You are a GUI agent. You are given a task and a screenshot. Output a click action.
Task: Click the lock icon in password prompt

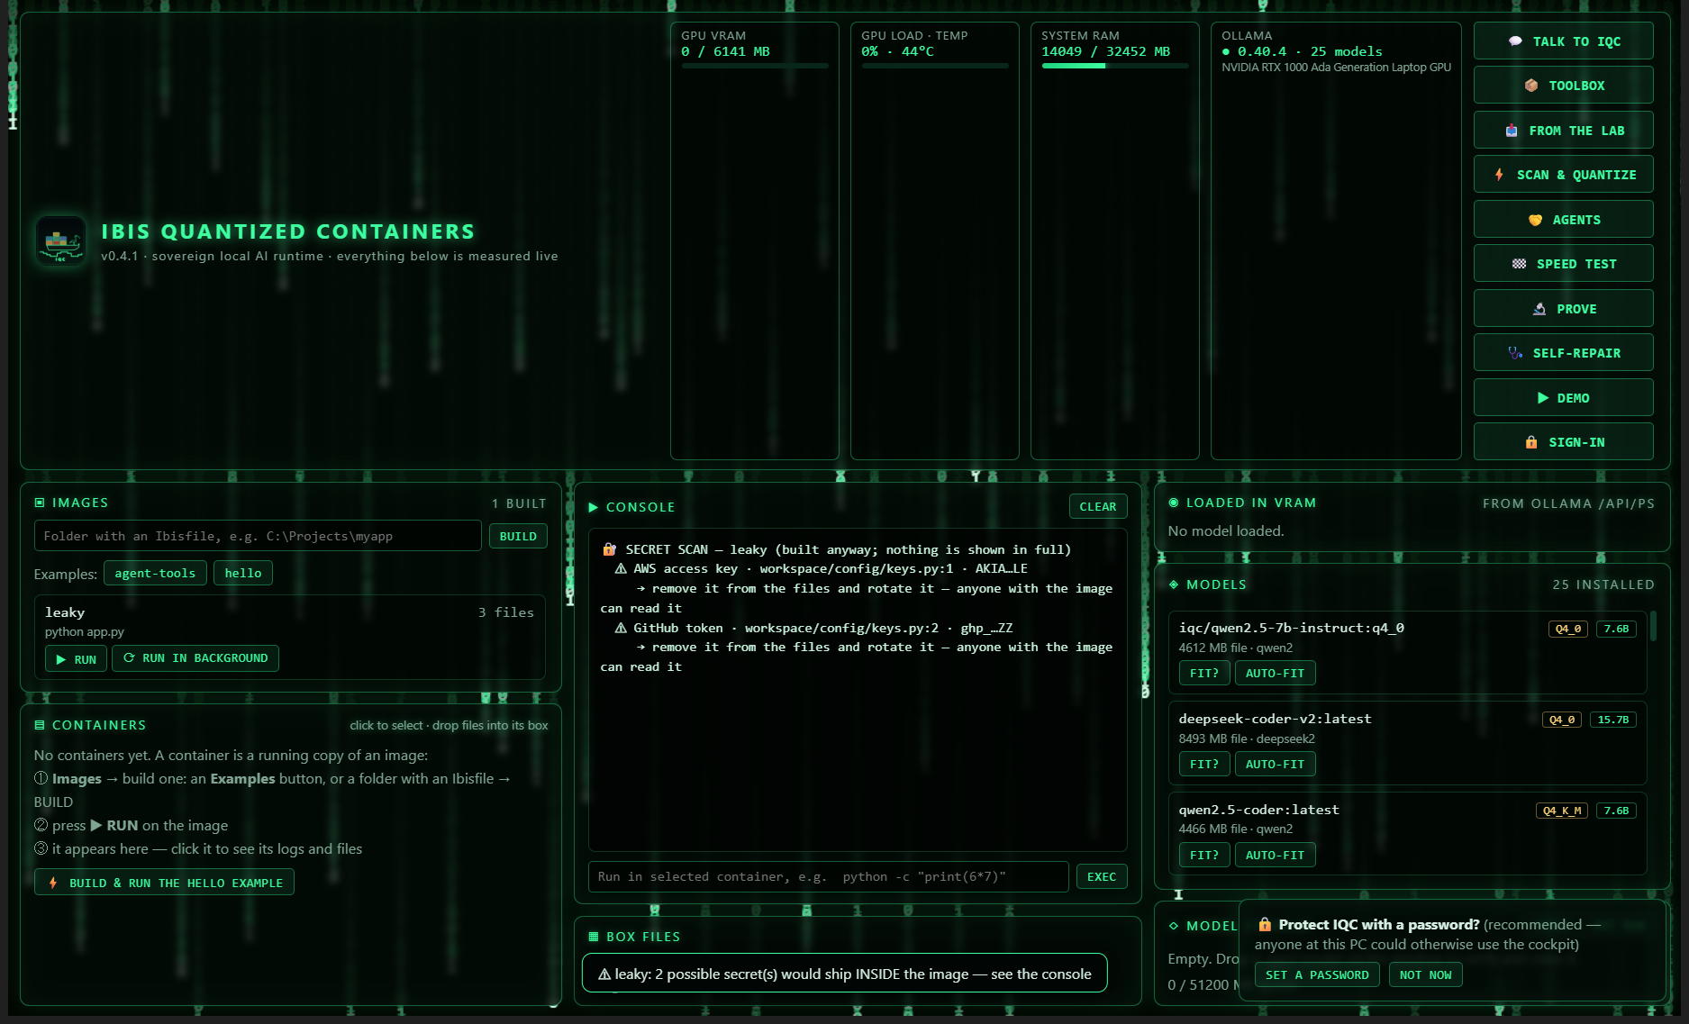tap(1265, 924)
